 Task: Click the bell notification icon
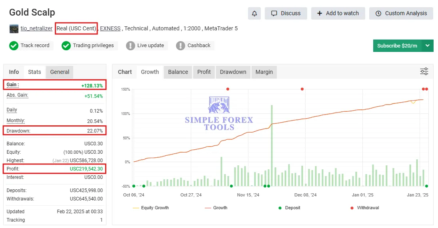[254, 14]
